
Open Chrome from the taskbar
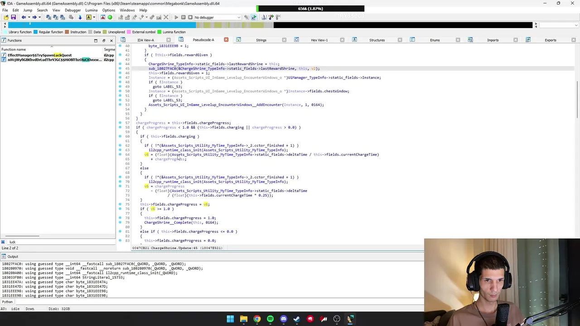pyautogui.click(x=257, y=319)
